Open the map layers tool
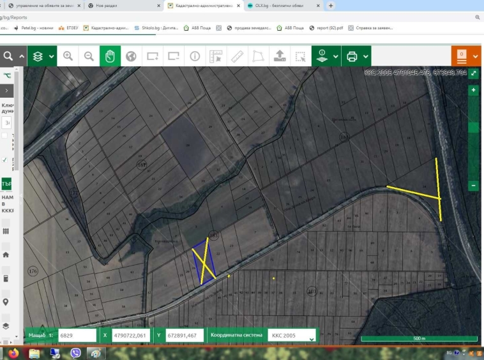 (38, 56)
